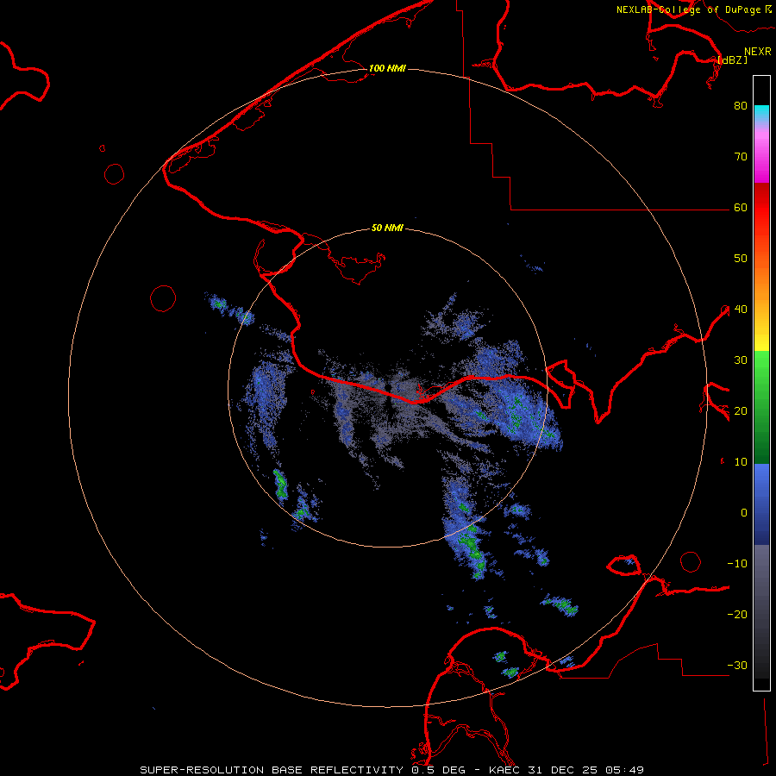776x776 pixels.
Task: Click the "70" value on the dBZ scale
Action: tap(741, 157)
